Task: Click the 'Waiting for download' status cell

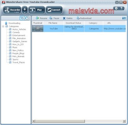Action: coord(74,28)
